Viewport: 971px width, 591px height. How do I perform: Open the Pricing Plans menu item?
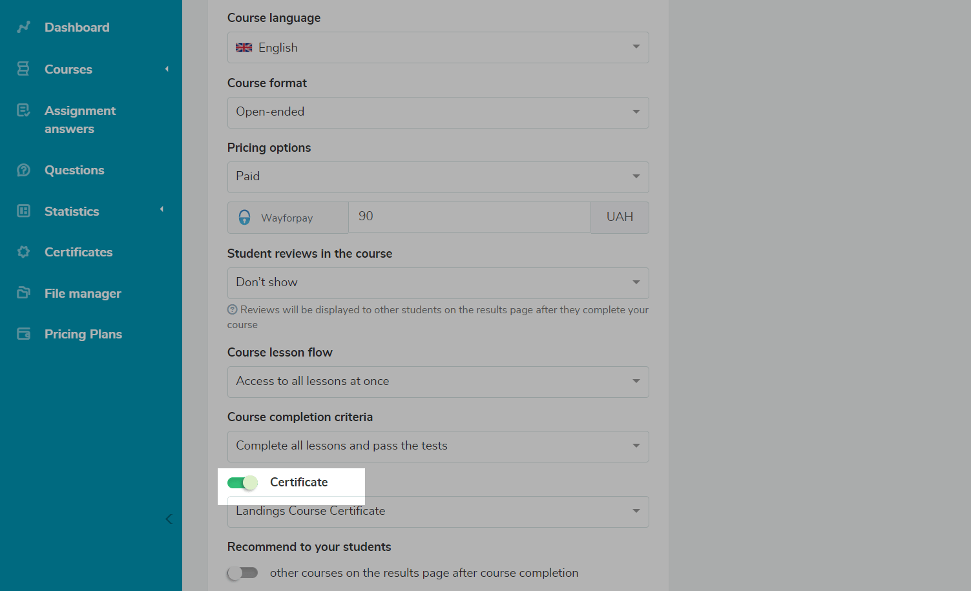click(83, 334)
